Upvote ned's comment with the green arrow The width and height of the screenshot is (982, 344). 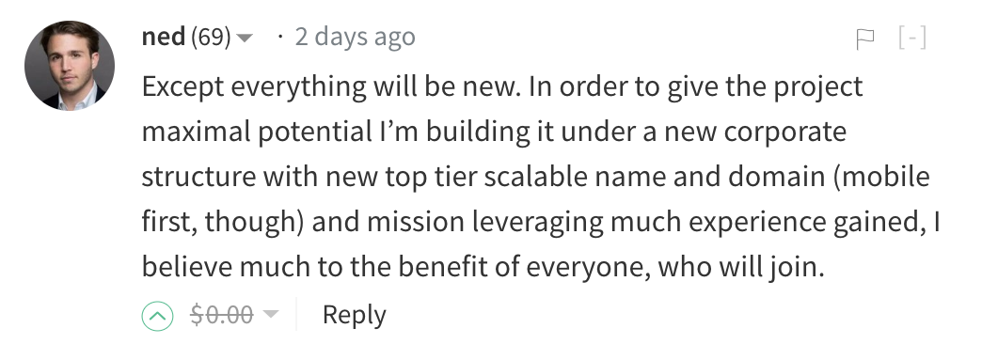(156, 316)
